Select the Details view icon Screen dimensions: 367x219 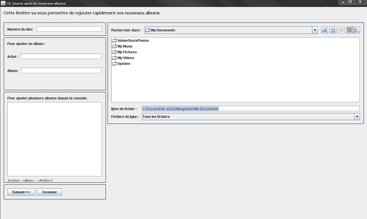(x=357, y=30)
